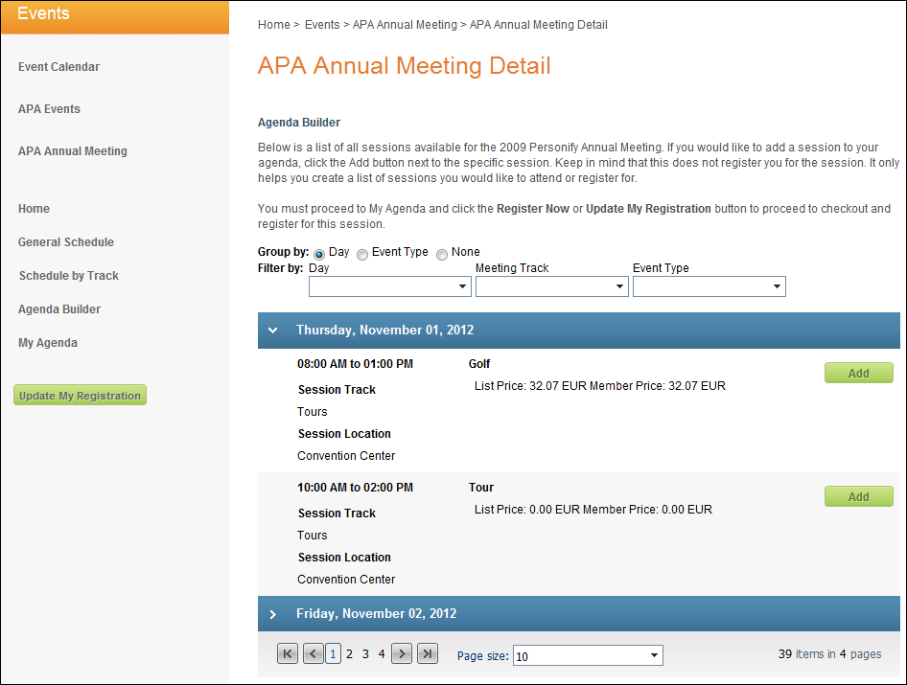This screenshot has height=685, width=907.
Task: Open General Schedule in sidebar
Action: click(66, 242)
